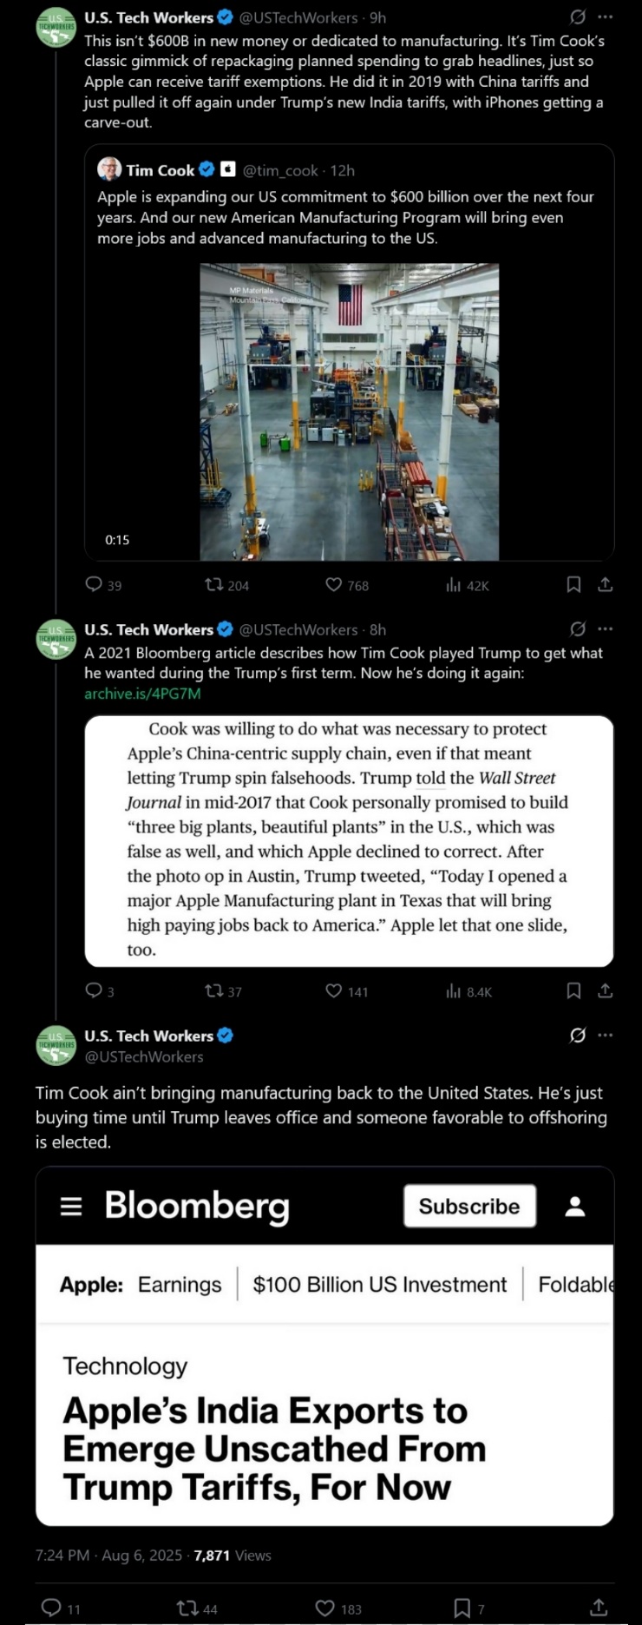
Task: Open the Bloomberg article excerpt image
Action: click(349, 840)
